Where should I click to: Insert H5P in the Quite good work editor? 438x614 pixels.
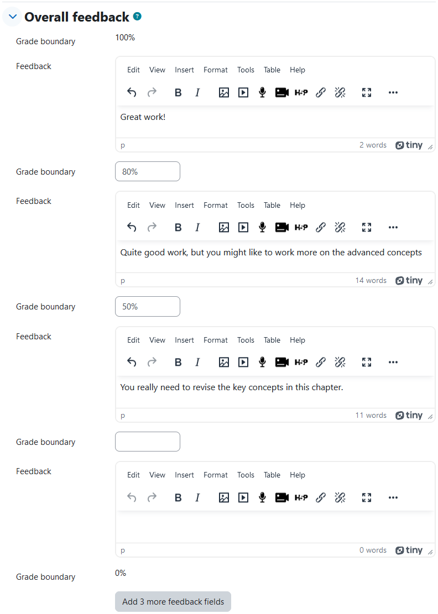coord(301,227)
